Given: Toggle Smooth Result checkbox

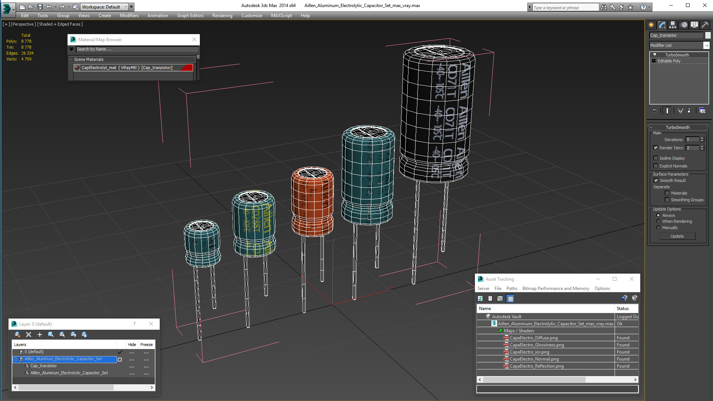Looking at the screenshot, I should point(656,180).
